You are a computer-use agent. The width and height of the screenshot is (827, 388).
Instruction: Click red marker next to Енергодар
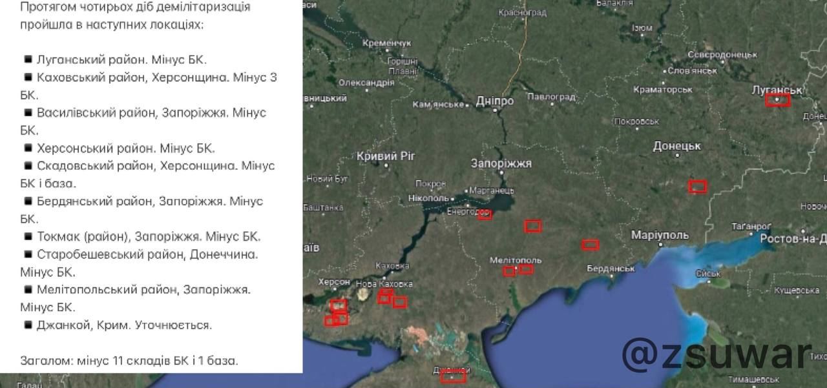tap(485, 215)
